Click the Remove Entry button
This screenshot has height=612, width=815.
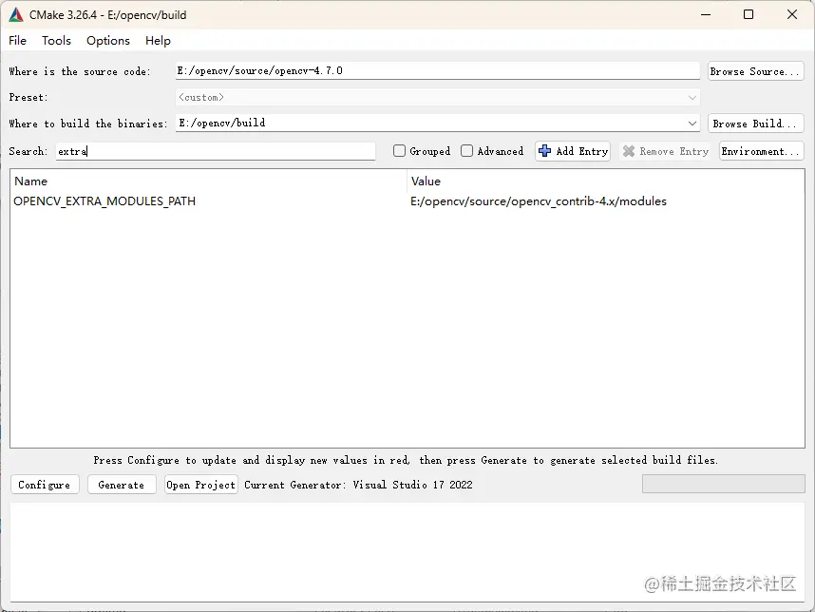[x=666, y=151]
